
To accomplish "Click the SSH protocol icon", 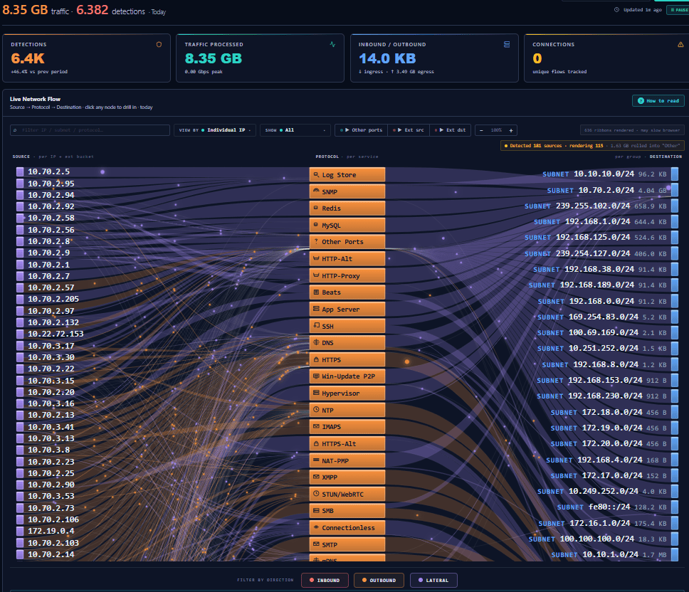I will tap(316, 326).
